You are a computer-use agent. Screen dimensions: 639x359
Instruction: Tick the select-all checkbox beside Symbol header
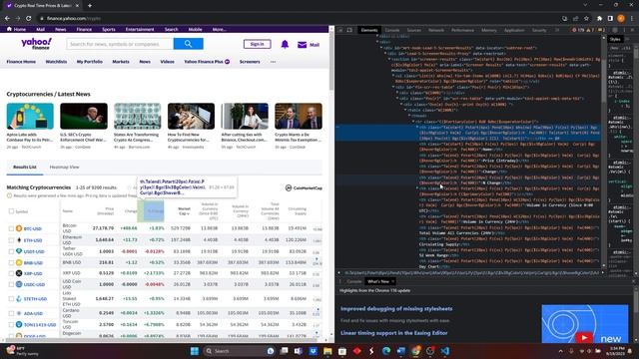pos(11,211)
